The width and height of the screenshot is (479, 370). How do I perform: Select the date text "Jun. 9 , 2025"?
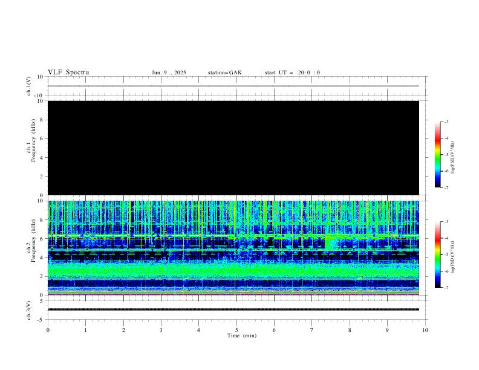(x=169, y=73)
